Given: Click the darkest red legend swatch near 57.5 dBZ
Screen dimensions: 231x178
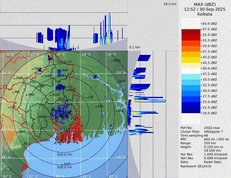Looking at the screenshot, I should [x=191, y=32].
